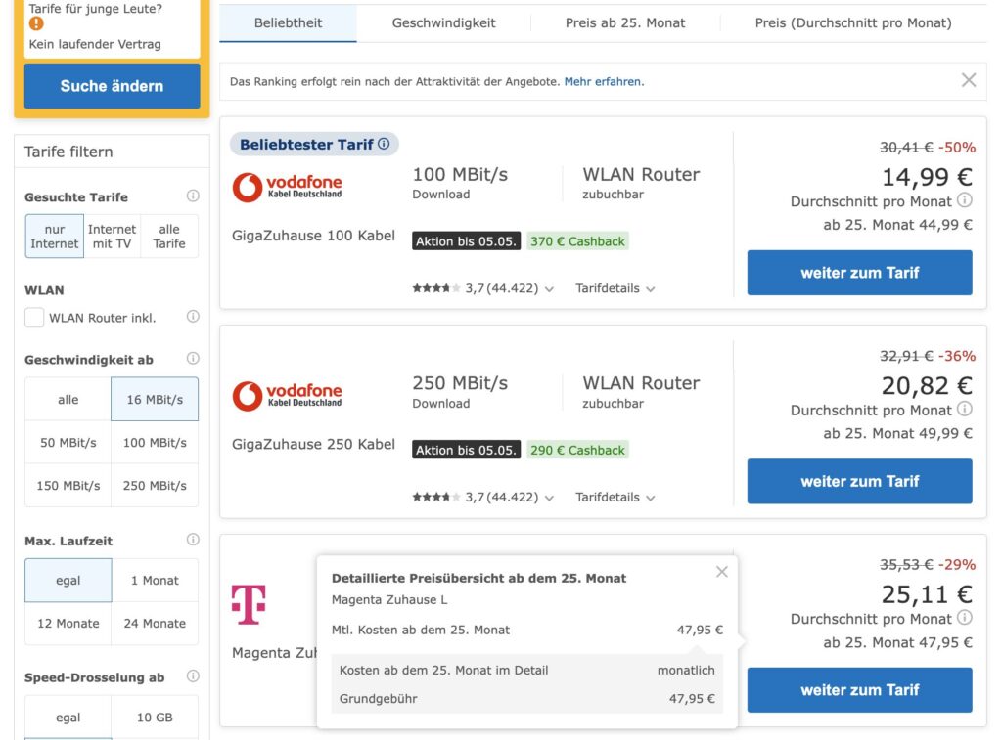Choose 12 Monate maximum contract duration
The height and width of the screenshot is (740, 1002).
tap(68, 624)
